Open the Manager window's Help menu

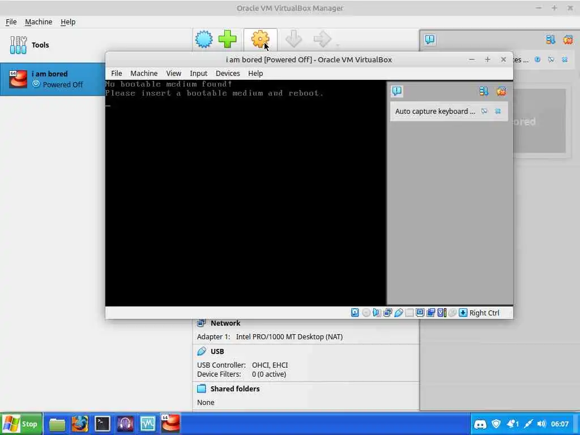[68, 22]
